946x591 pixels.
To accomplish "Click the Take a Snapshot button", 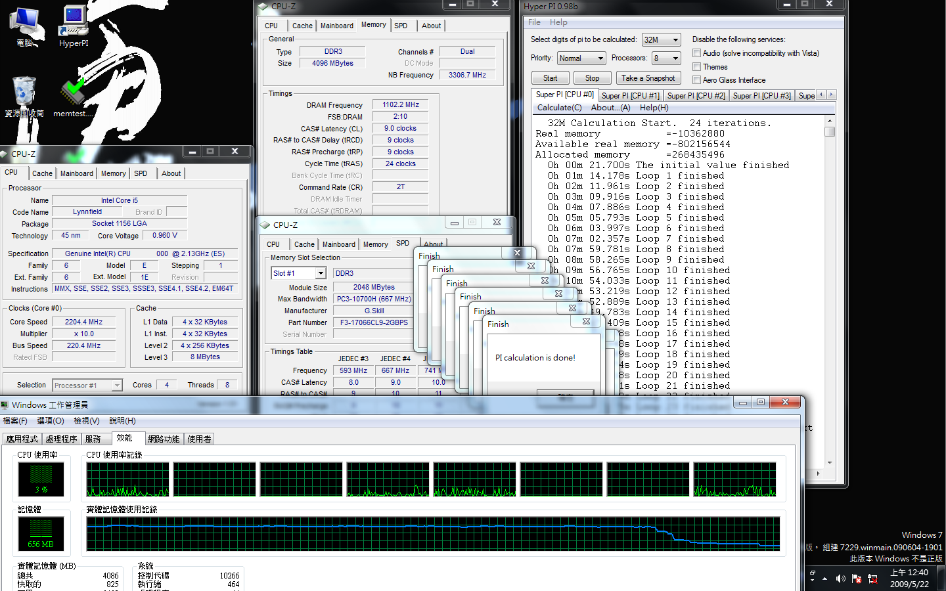I will [x=648, y=77].
